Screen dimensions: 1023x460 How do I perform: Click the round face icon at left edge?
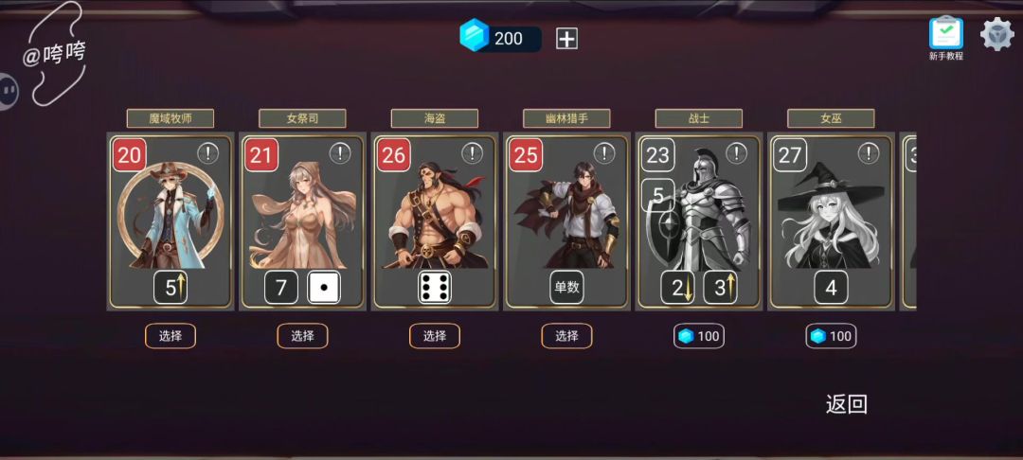pyautogui.click(x=8, y=91)
